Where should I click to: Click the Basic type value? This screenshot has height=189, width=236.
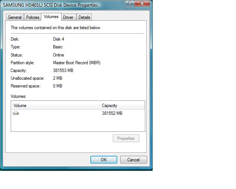(58, 47)
